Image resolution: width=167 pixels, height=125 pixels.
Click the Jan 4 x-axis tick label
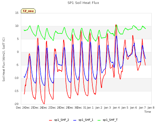(x=116, y=108)
